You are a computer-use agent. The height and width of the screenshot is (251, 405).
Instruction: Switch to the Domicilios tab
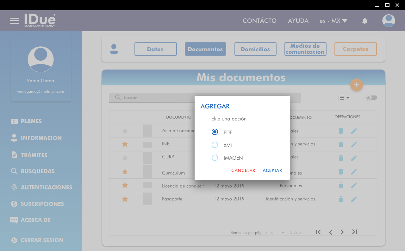[x=255, y=49]
